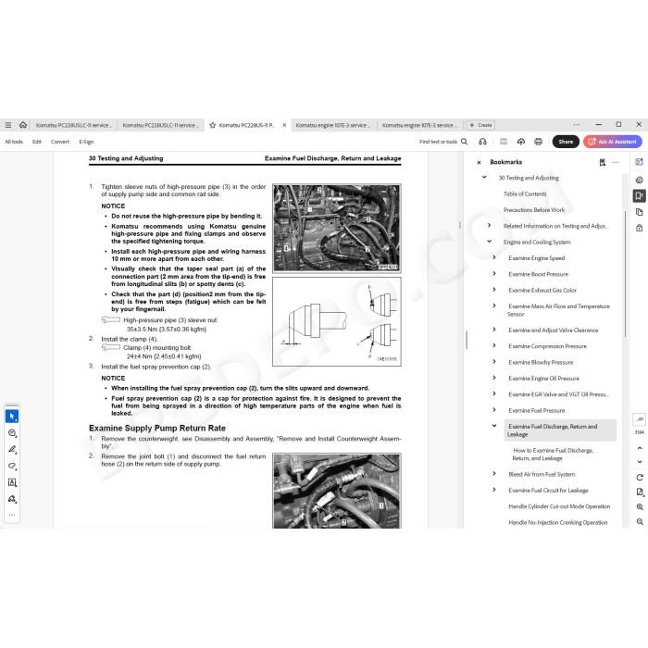Expand Bleed Air from Fuel System bookmark
The width and height of the screenshot is (648, 648).
pyautogui.click(x=494, y=474)
